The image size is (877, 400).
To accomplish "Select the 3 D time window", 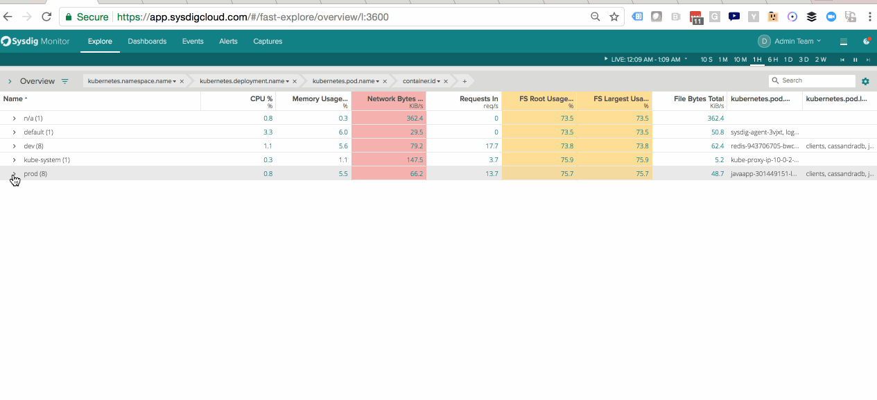I will [804, 60].
